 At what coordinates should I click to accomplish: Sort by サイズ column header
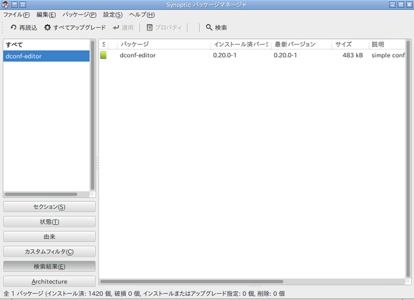[350, 45]
